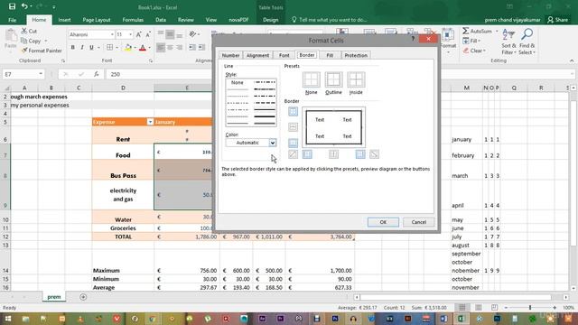
Task: Undo the last action
Action: click(x=24, y=6)
